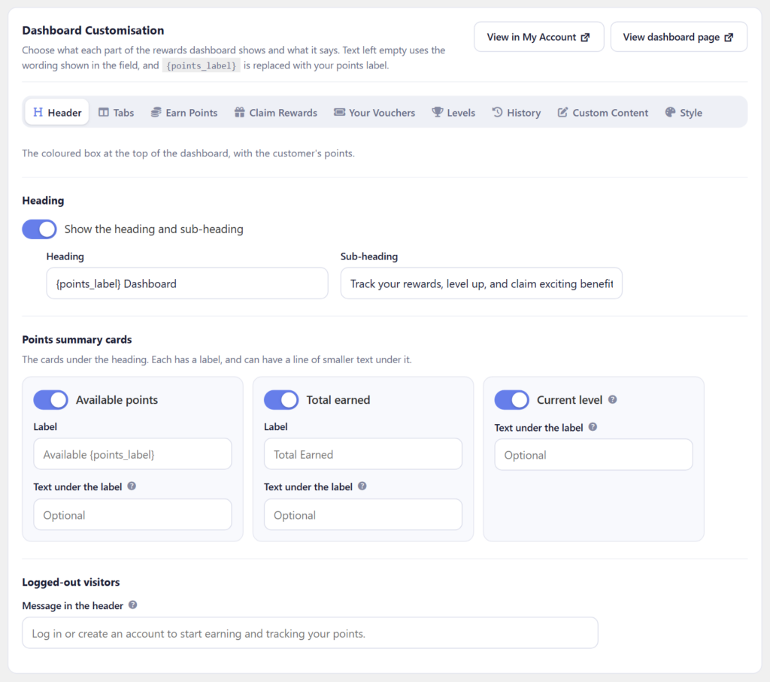Image resolution: width=770 pixels, height=682 pixels.
Task: Click help icon beside Total earned's Text under the label
Action: (x=362, y=486)
